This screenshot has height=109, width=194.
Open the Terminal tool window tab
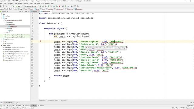[x=26, y=106]
